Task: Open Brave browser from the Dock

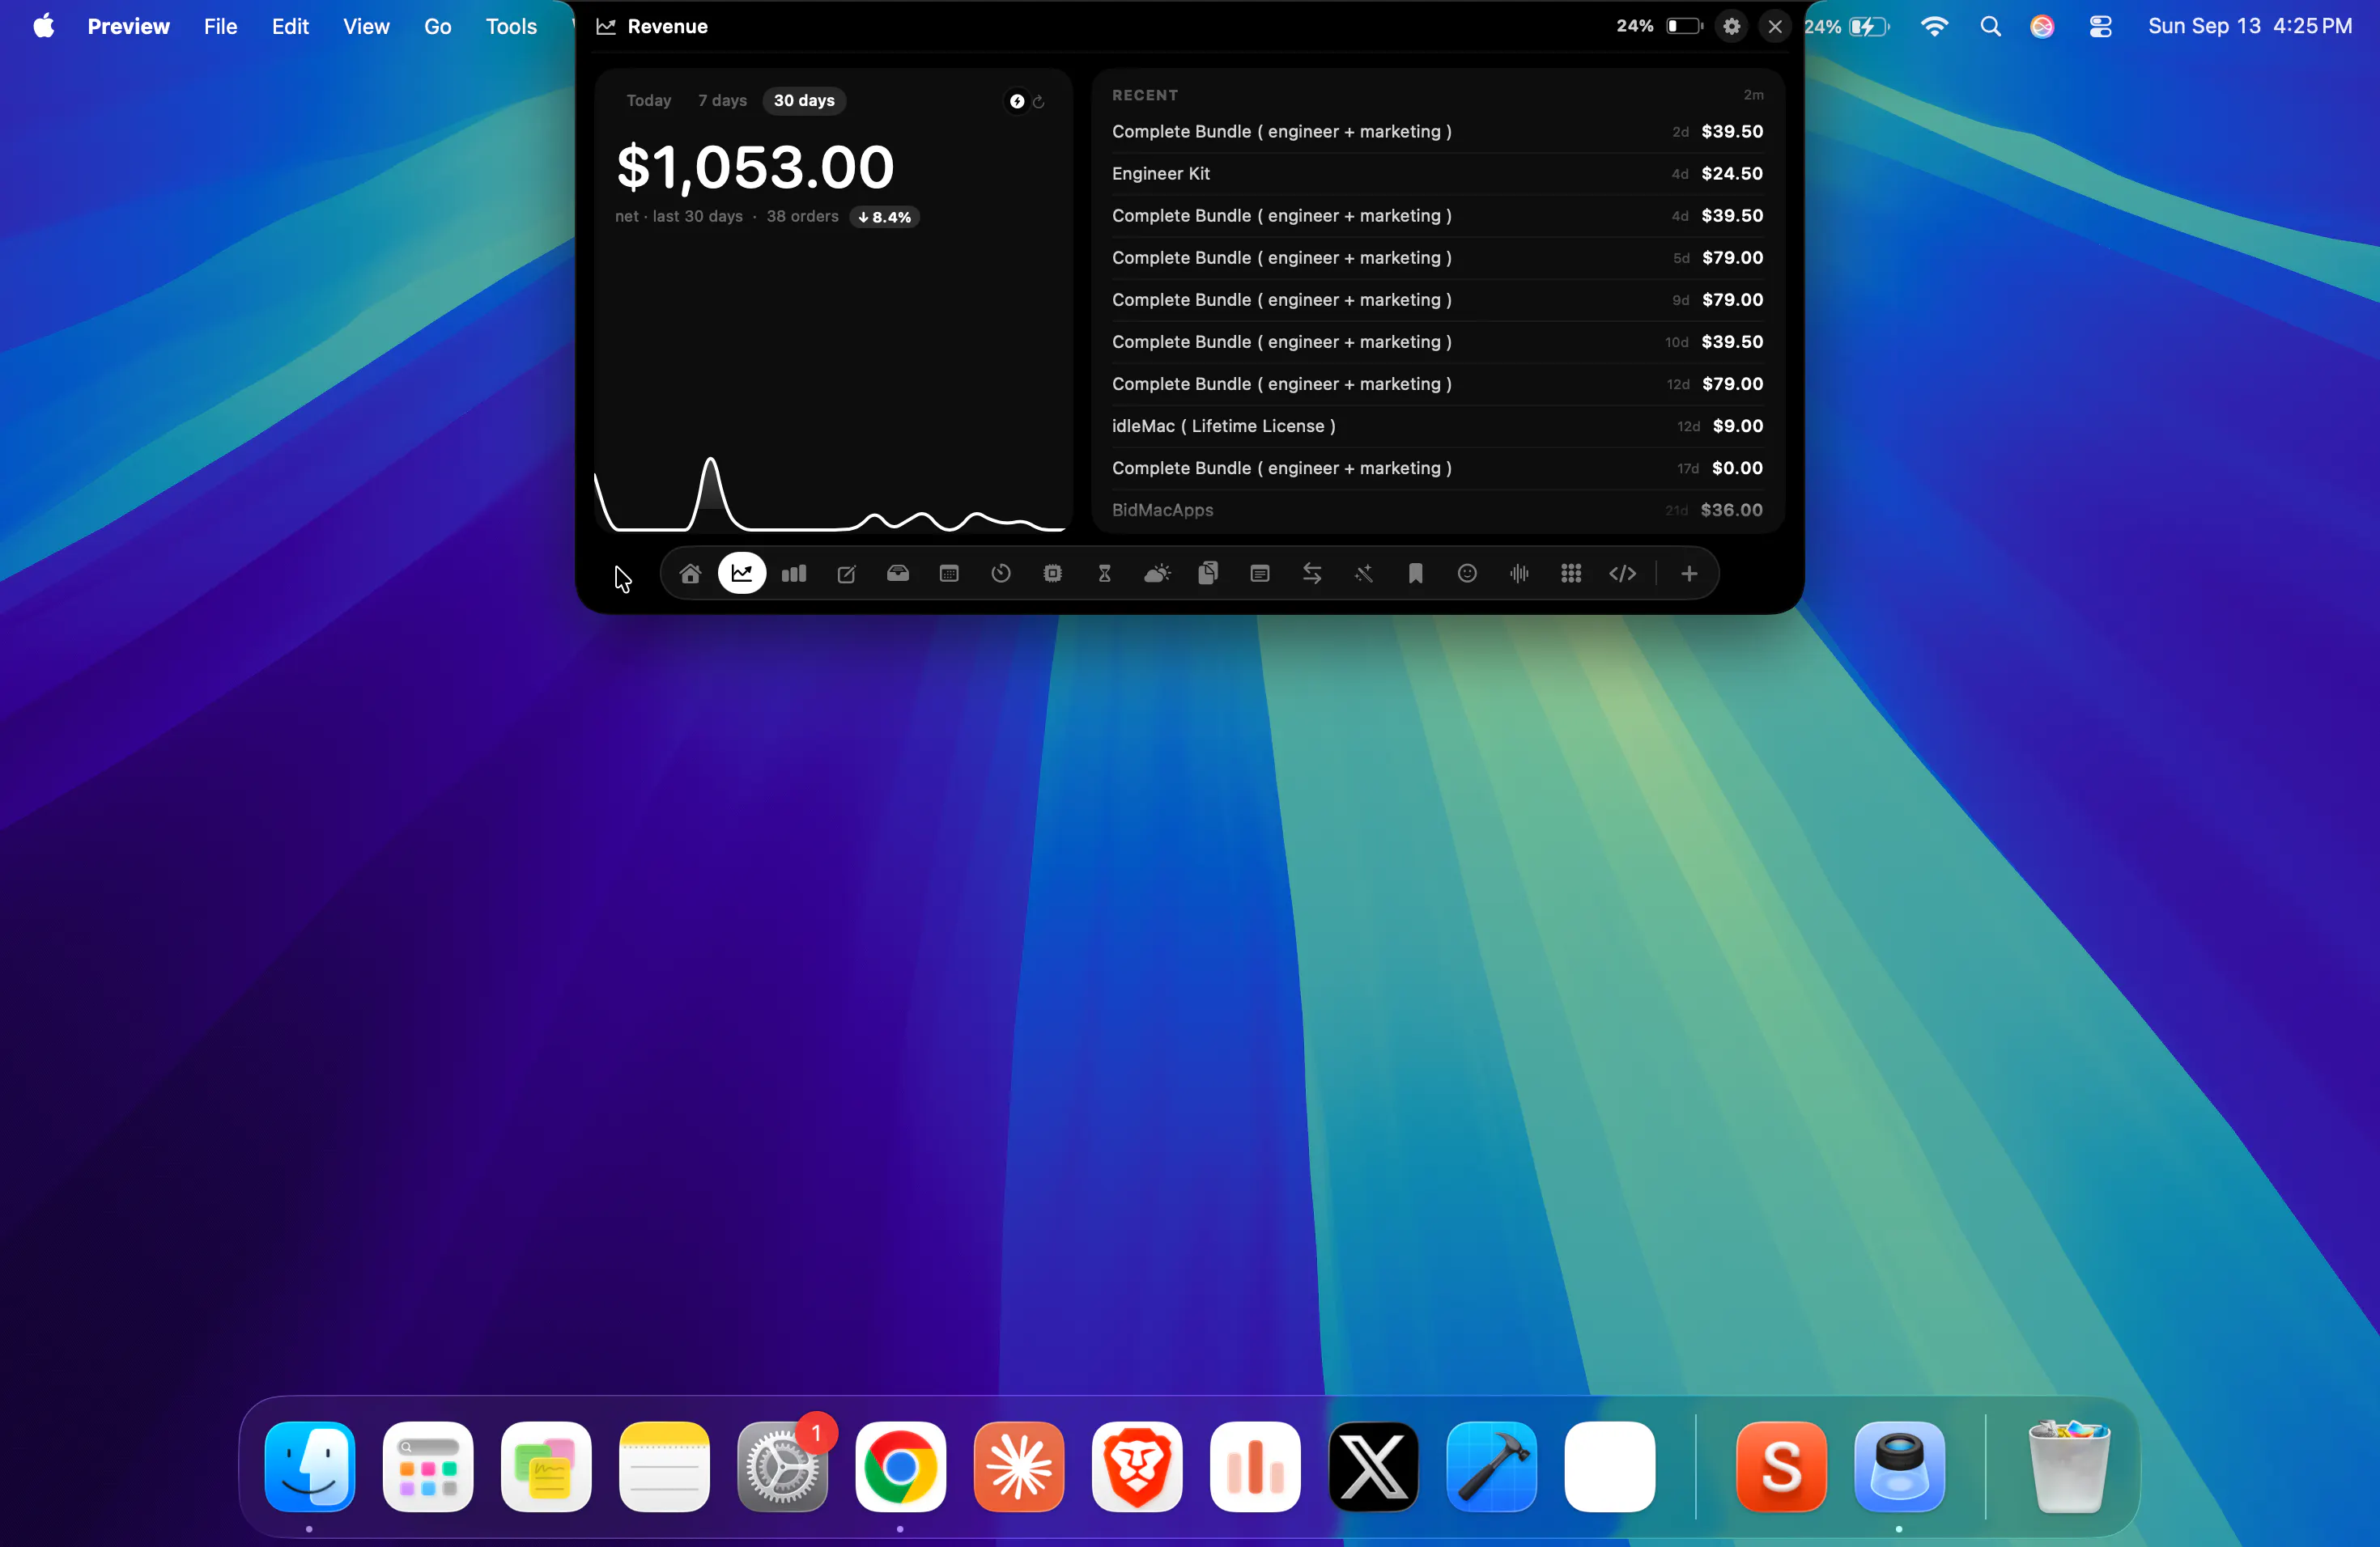Action: click(x=1137, y=1466)
